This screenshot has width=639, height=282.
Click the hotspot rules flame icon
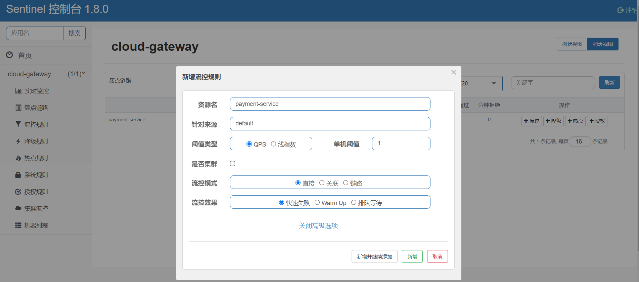(18, 158)
